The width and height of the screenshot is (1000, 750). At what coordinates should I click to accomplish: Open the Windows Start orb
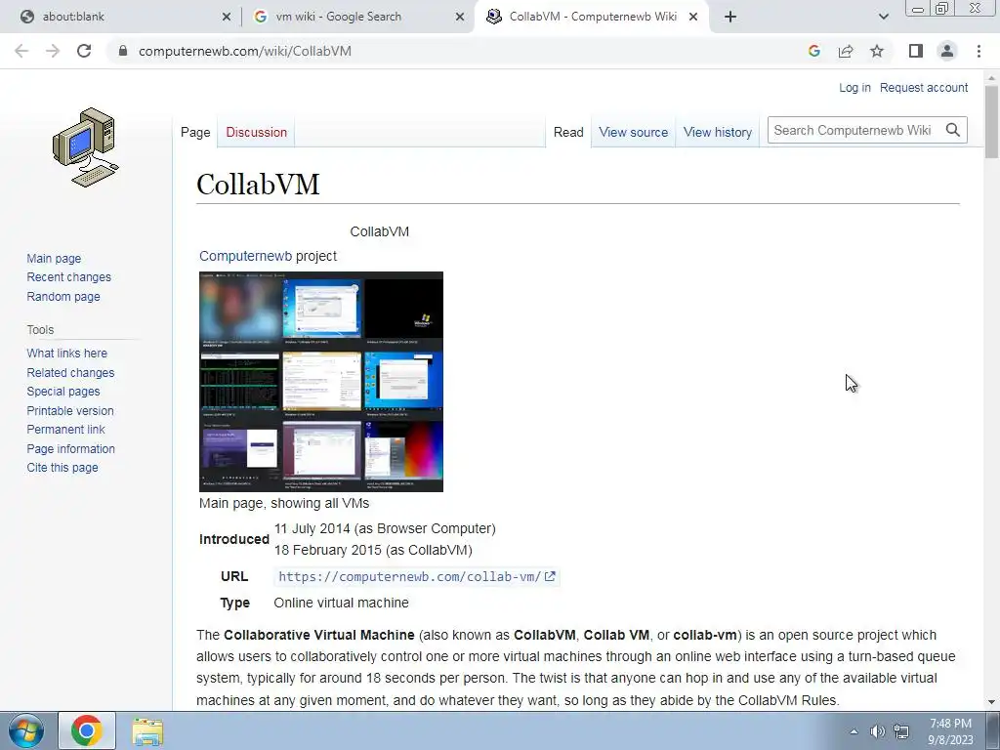pyautogui.click(x=25, y=730)
